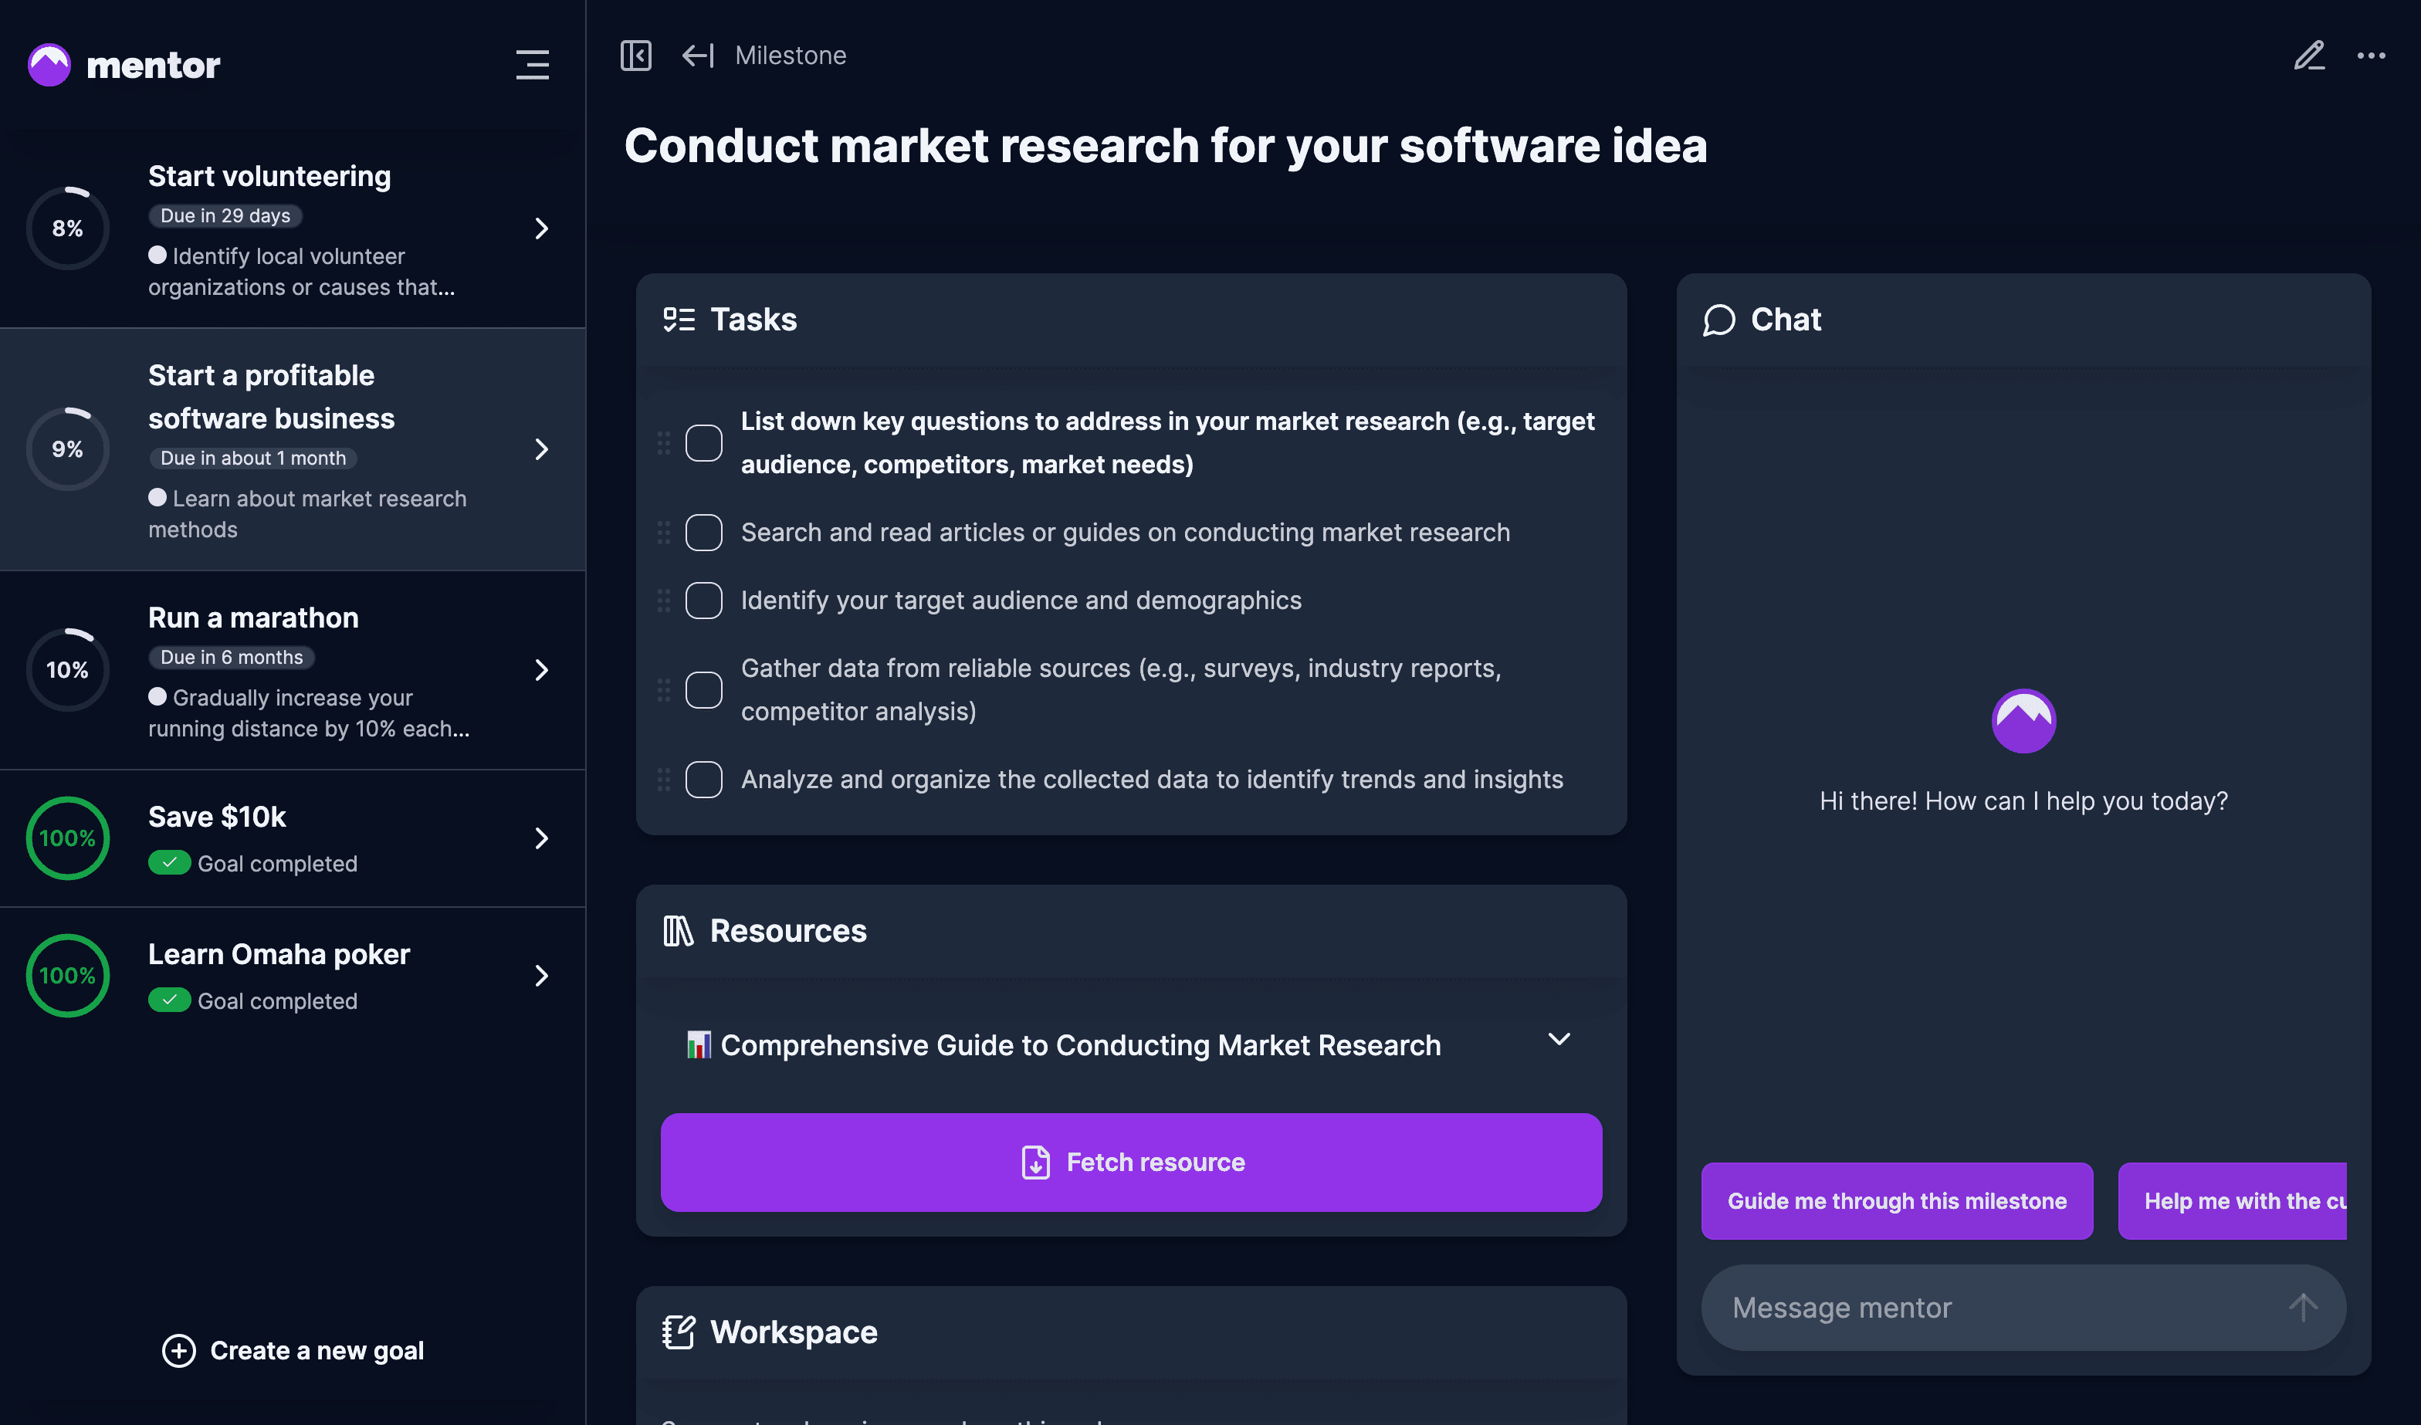Tick 'Identify your target audience' checkbox

[x=703, y=601]
